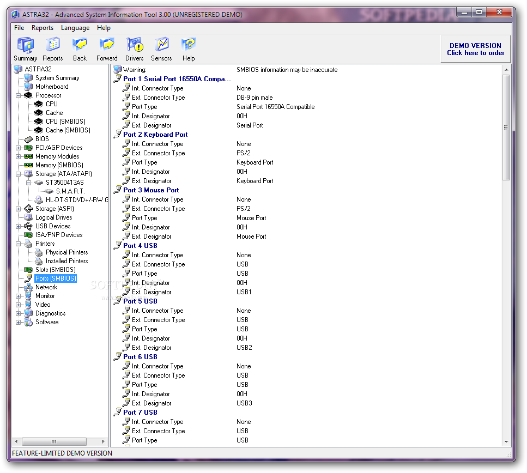Select Port 1 Serial Port header

(177, 79)
